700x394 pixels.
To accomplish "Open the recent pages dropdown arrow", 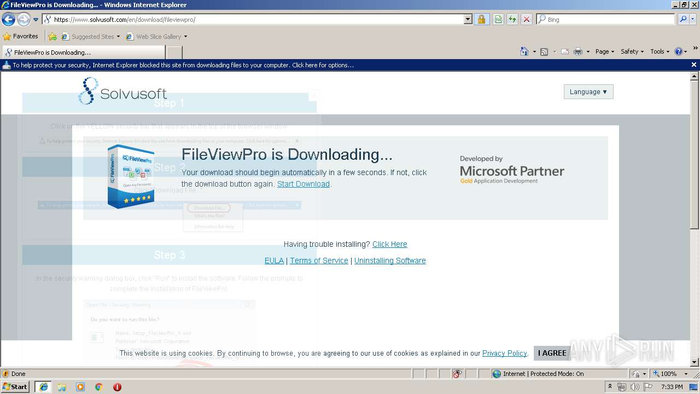I will (x=36, y=20).
